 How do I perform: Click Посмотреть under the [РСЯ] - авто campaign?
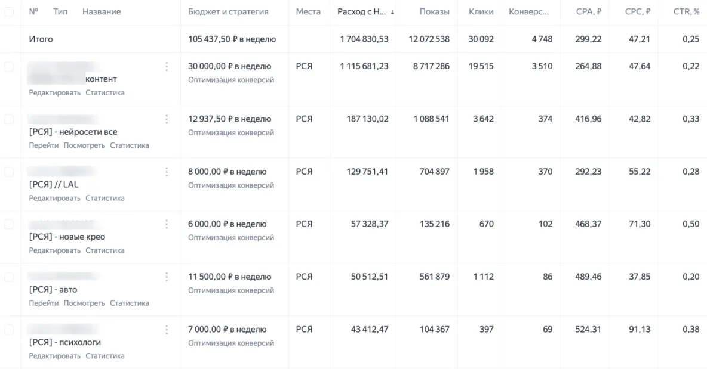coord(84,303)
